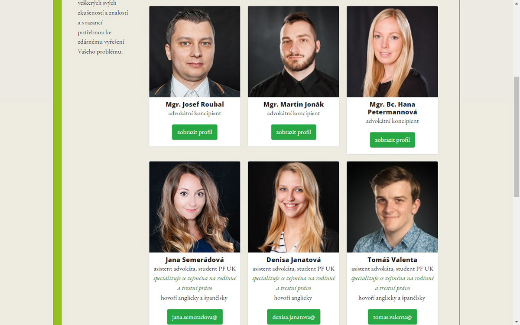Click the green vertical sidebar stripe
The width and height of the screenshot is (520, 325).
tap(58, 162)
